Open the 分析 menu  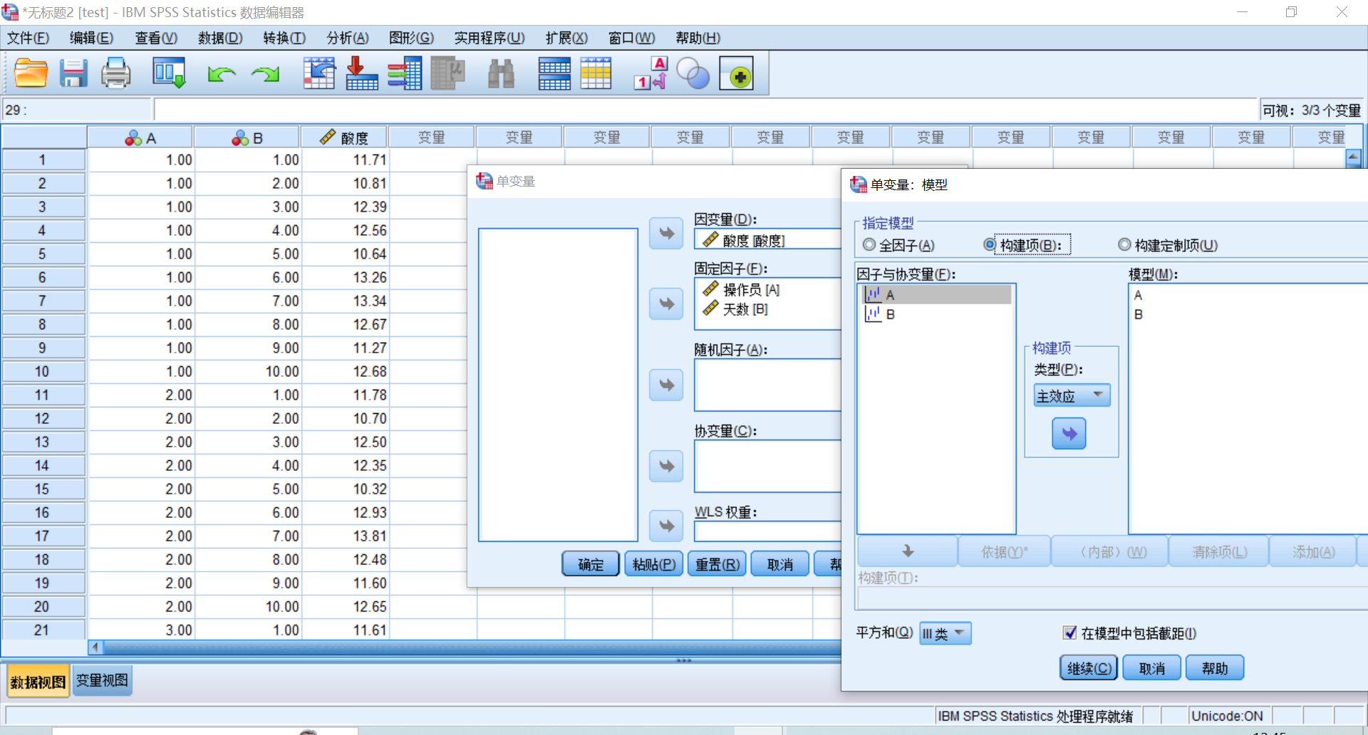click(347, 38)
